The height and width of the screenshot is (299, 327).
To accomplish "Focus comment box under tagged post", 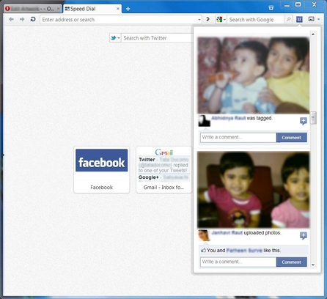I will click(238, 137).
